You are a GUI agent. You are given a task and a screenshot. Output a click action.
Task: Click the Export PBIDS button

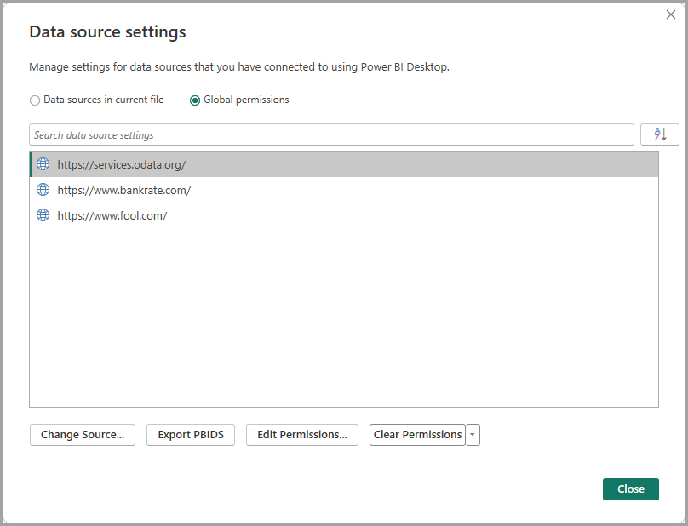pos(190,434)
